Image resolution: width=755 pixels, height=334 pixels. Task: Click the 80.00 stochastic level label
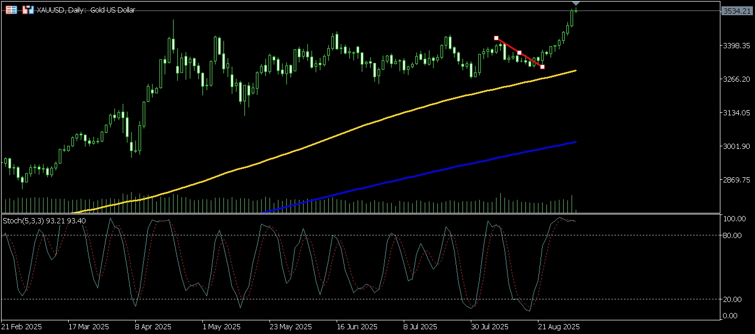click(x=733, y=235)
